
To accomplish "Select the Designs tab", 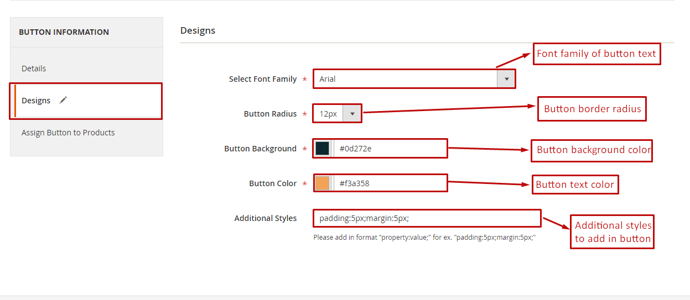I will [x=36, y=101].
